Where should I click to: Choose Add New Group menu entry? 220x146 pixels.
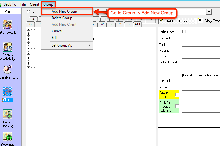pyautogui.click(x=64, y=11)
